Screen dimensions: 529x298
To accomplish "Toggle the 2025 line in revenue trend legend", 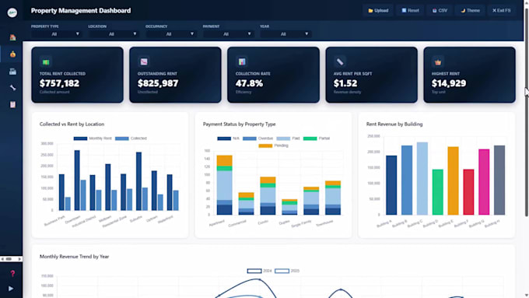I will click(x=287, y=271).
